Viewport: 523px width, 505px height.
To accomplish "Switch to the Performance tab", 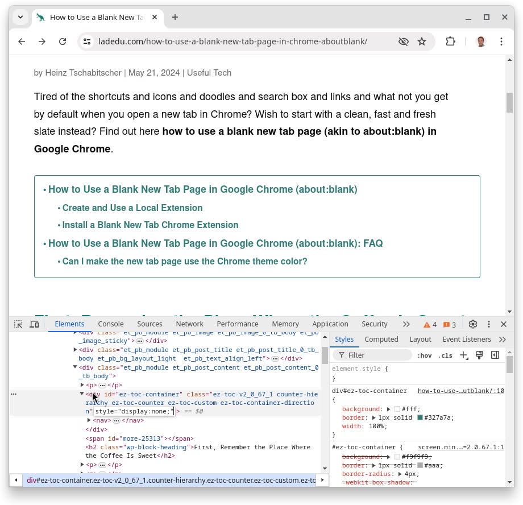I will (x=238, y=324).
